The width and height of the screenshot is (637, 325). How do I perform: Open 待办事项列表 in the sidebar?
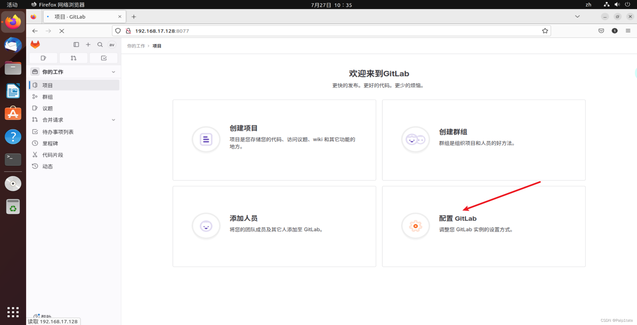tap(74, 132)
